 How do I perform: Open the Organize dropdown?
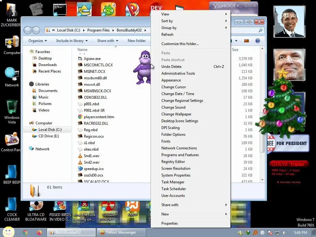37,41
